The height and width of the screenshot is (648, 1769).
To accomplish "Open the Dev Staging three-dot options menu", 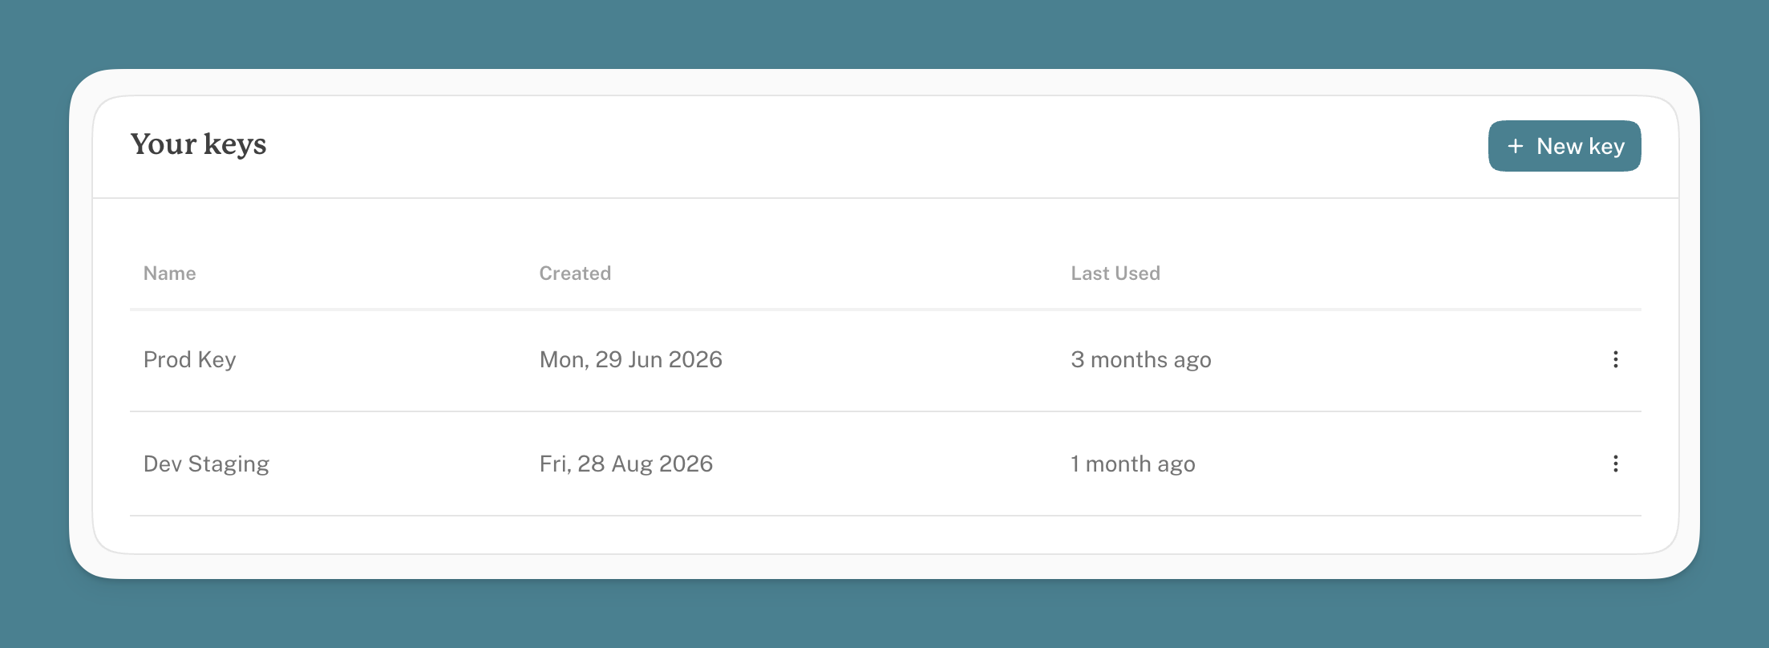I will [x=1615, y=464].
